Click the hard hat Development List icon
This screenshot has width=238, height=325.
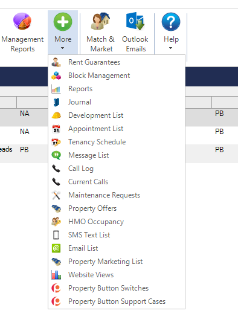(x=56, y=115)
